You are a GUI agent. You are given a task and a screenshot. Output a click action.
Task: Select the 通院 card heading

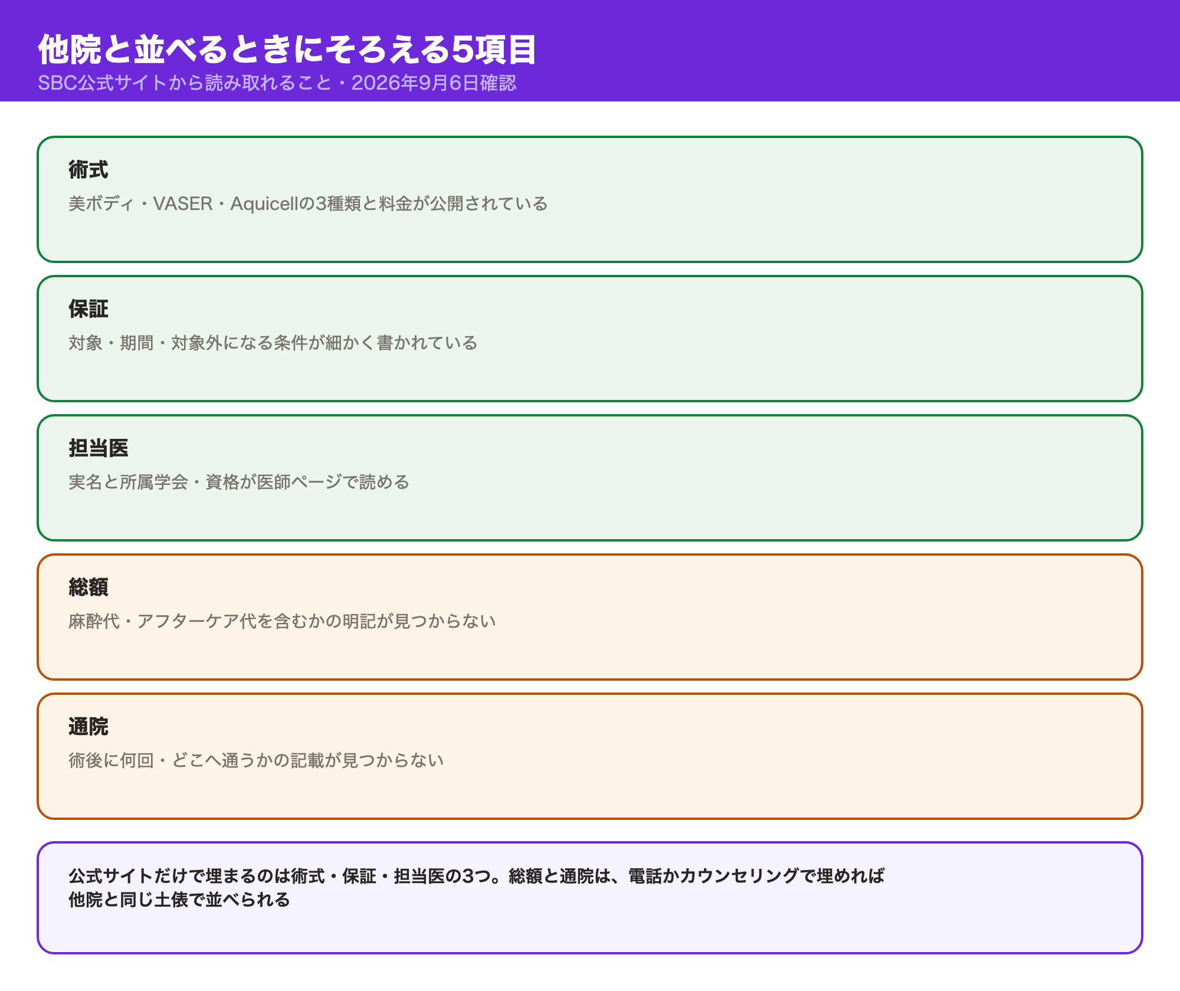tap(88, 727)
